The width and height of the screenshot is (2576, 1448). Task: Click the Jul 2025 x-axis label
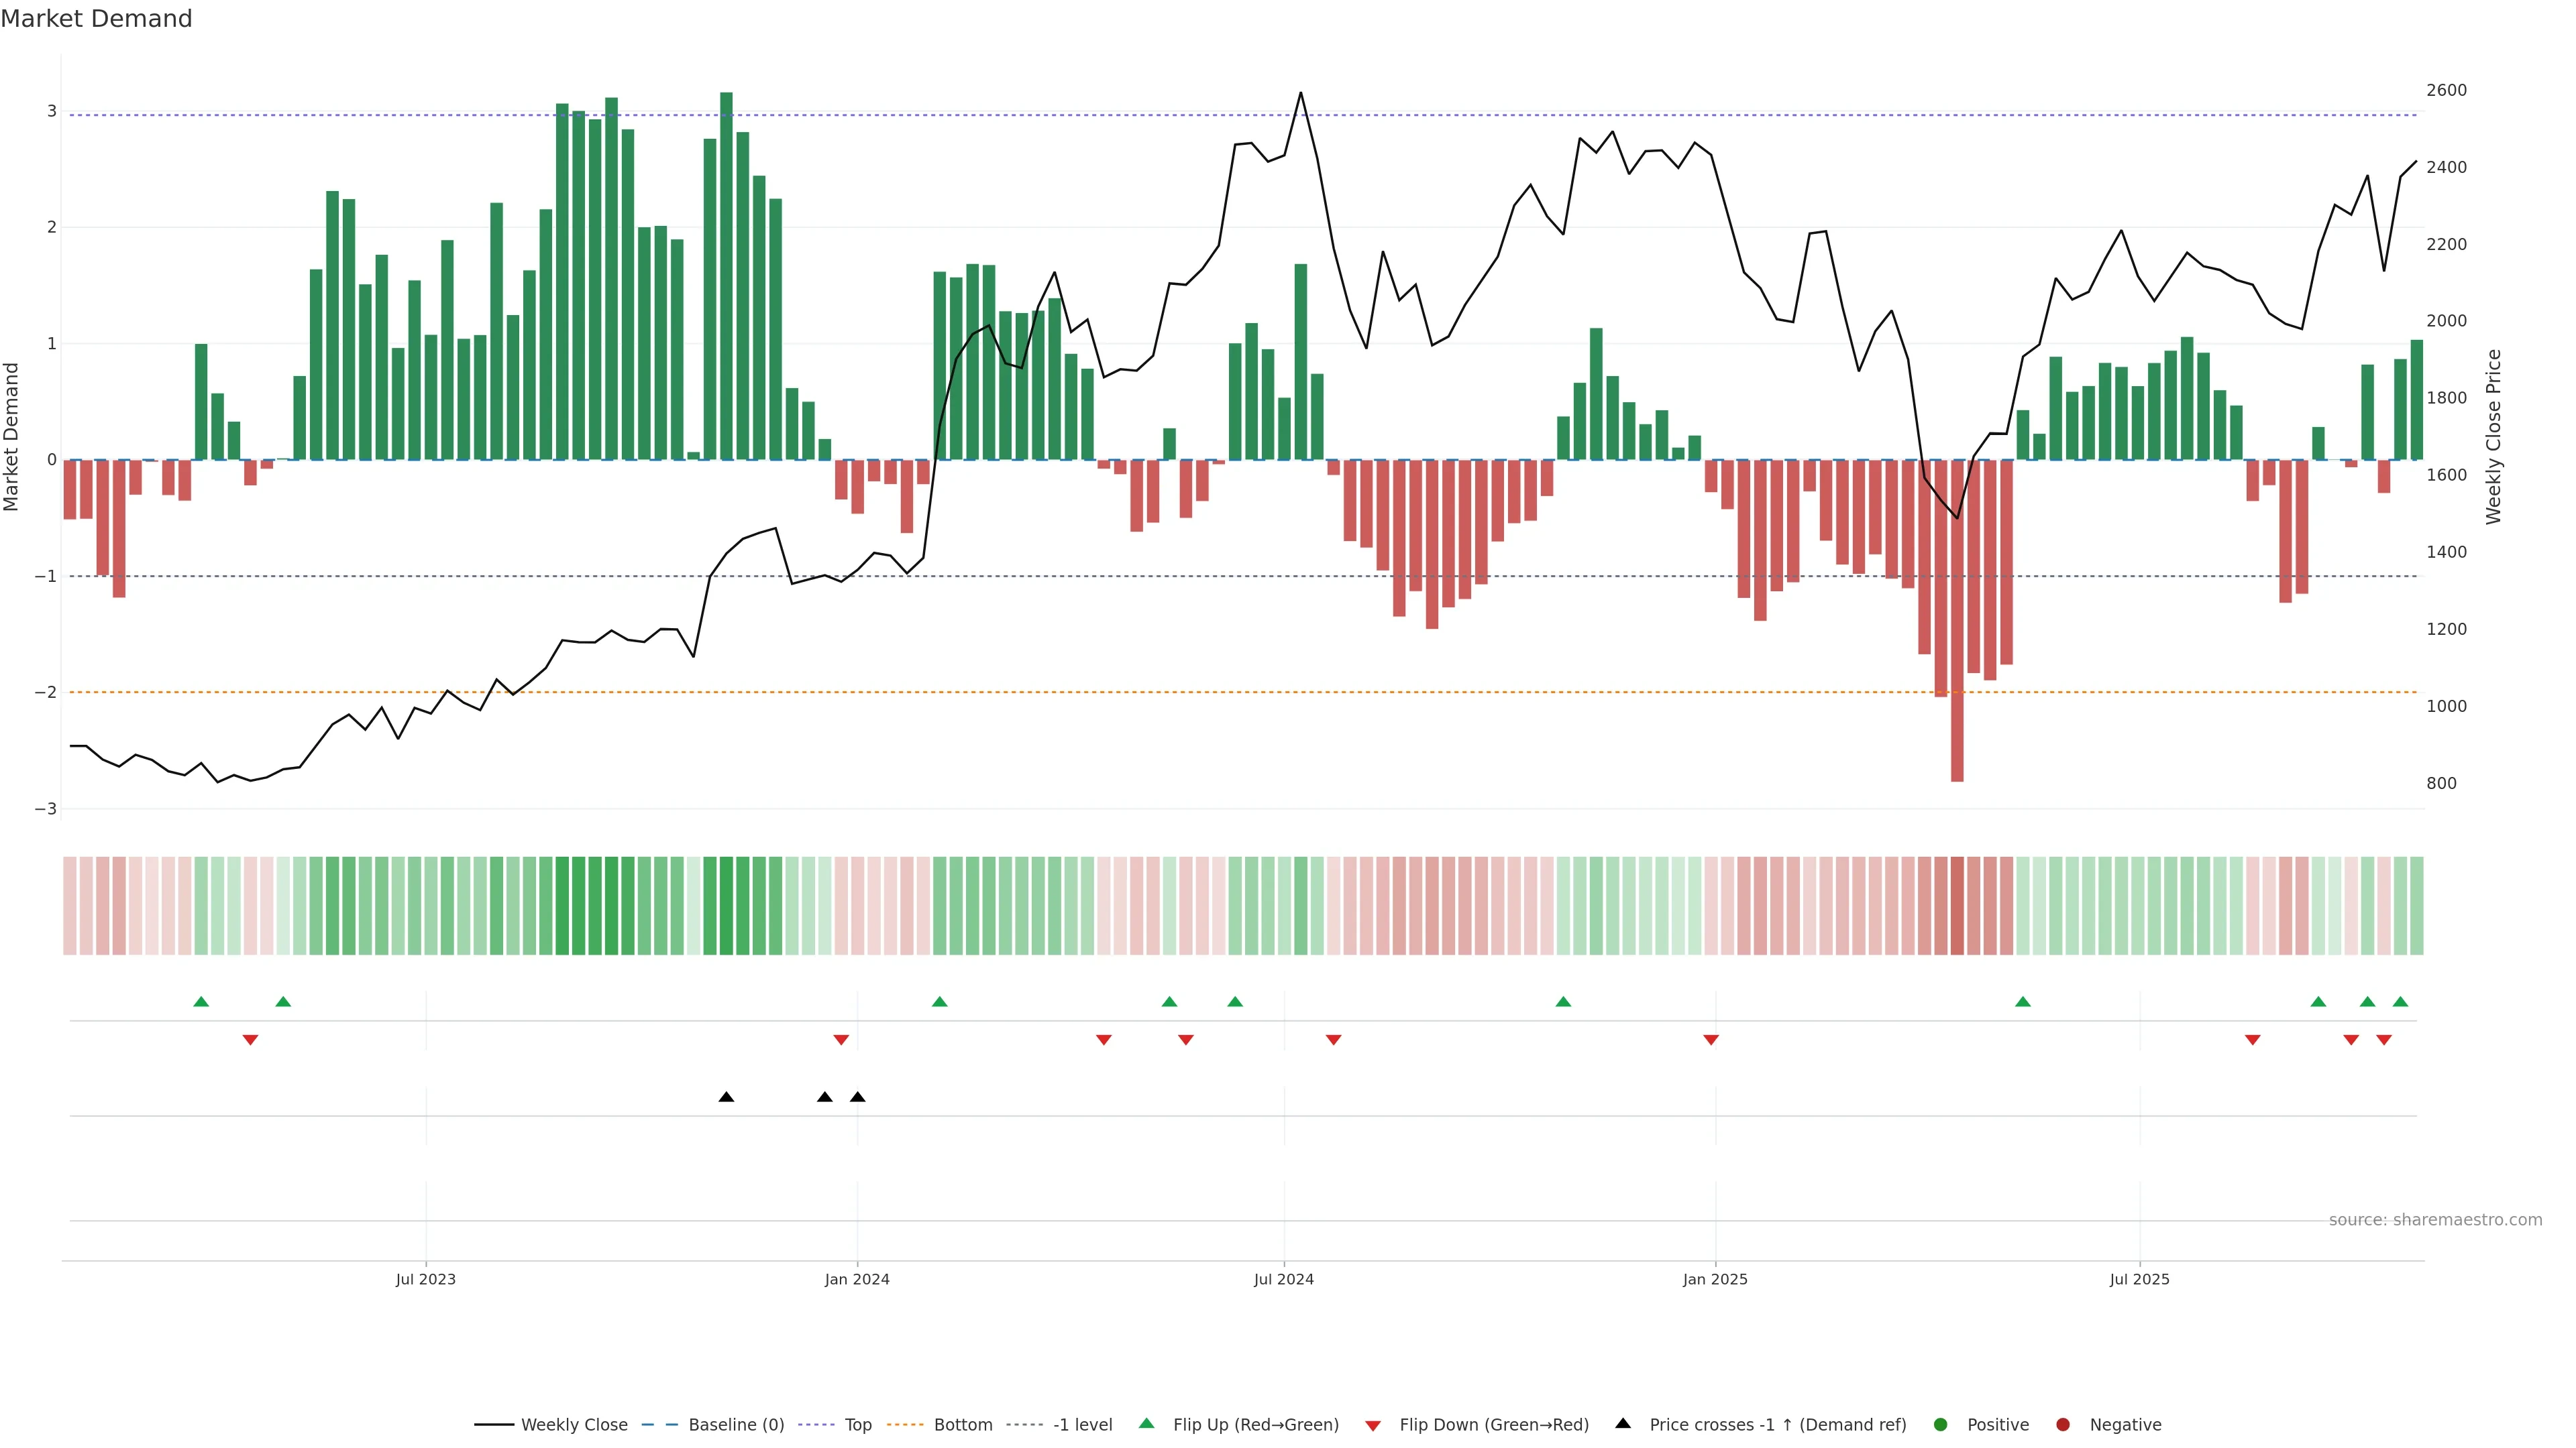2139,1279
